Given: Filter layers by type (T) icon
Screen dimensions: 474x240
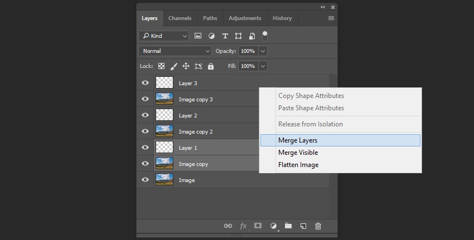Looking at the screenshot, I should tap(225, 36).
